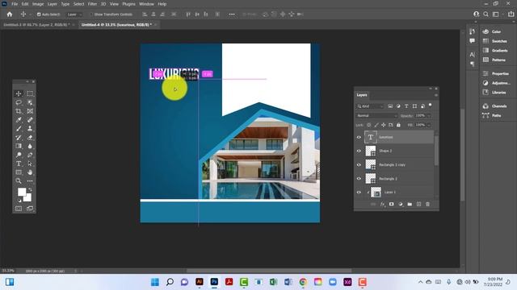Select the Path Selection tool
The image size is (517, 290).
pos(30,164)
